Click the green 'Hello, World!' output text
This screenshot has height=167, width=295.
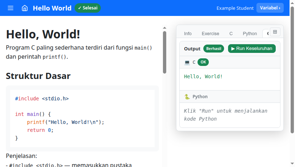click(203, 76)
